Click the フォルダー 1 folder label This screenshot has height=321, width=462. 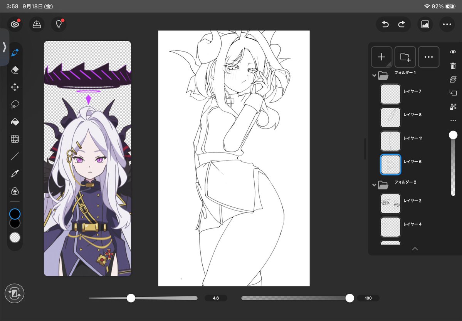pos(405,73)
